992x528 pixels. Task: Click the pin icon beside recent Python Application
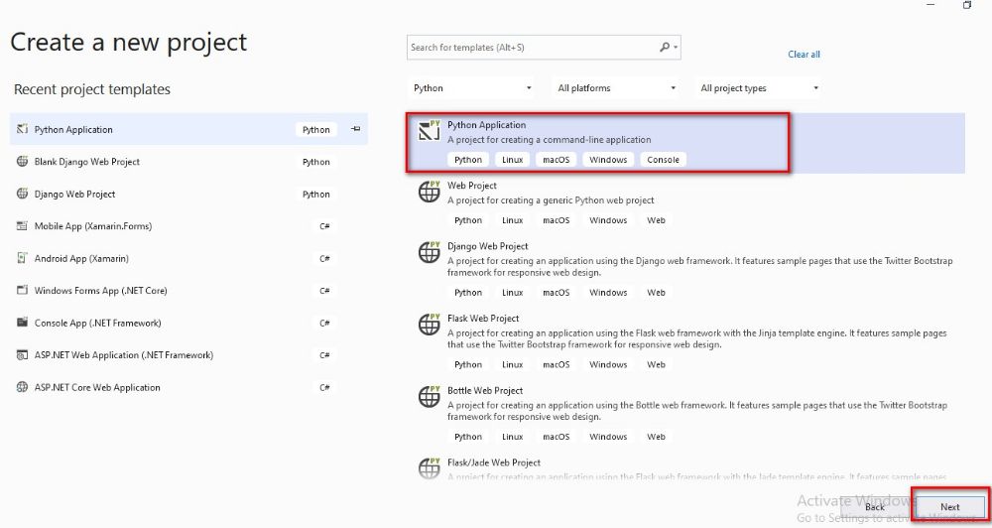pos(355,129)
